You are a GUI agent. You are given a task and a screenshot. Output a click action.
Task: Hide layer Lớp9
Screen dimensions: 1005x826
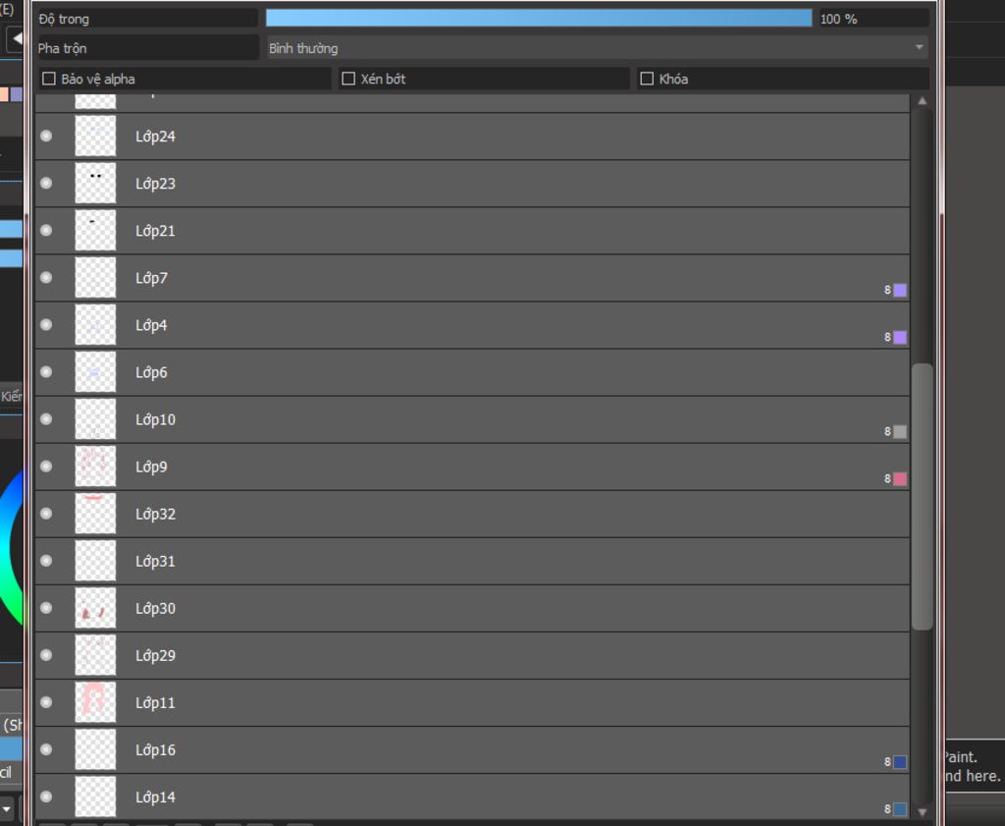tap(46, 467)
